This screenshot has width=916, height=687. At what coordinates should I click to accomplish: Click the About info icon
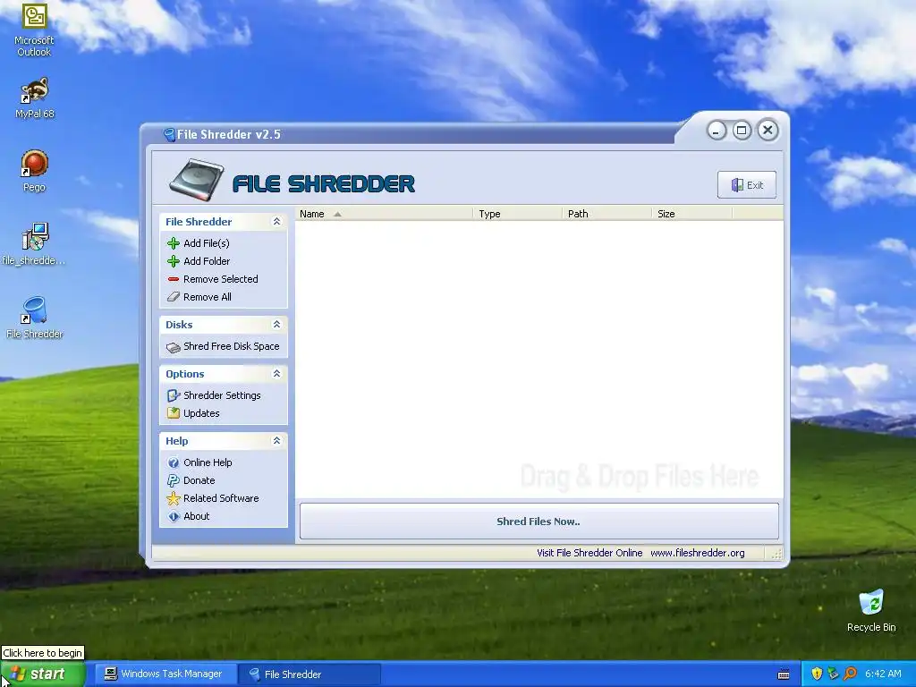(x=174, y=516)
